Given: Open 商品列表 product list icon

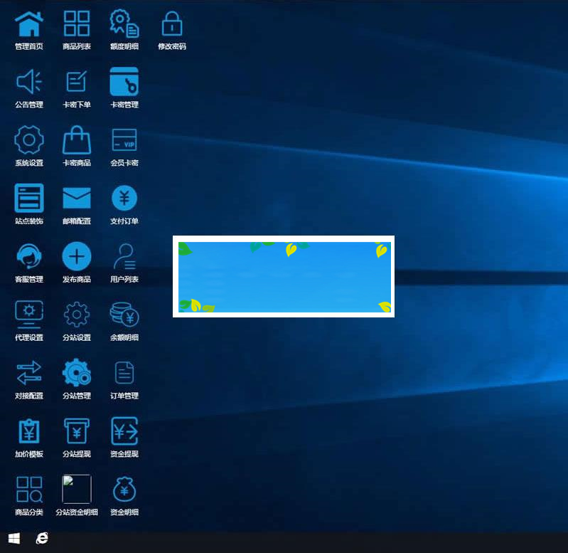Looking at the screenshot, I should 77,23.
